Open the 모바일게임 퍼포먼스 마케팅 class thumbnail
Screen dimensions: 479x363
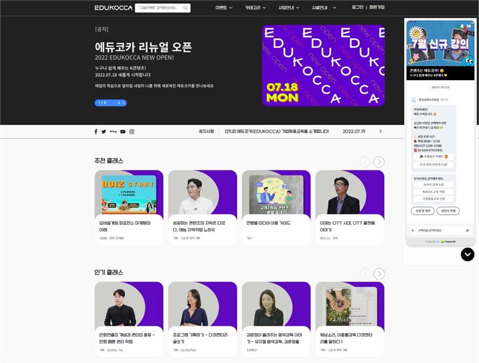tap(129, 194)
